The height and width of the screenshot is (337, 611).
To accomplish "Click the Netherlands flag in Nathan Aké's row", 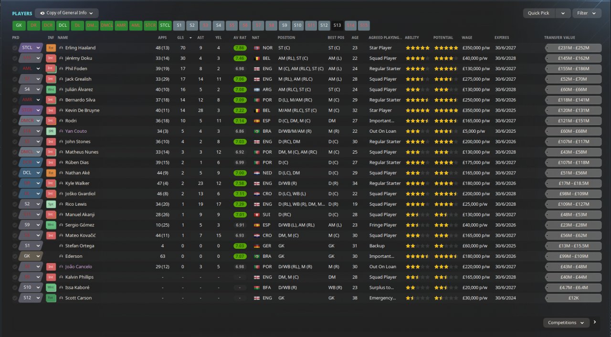I will [x=257, y=173].
